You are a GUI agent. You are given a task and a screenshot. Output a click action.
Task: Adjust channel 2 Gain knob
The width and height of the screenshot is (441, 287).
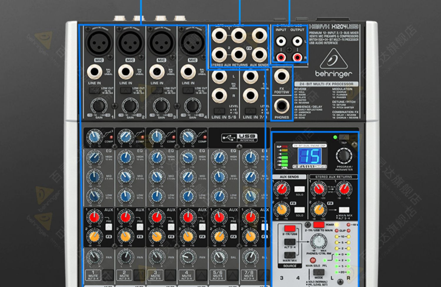130,105
